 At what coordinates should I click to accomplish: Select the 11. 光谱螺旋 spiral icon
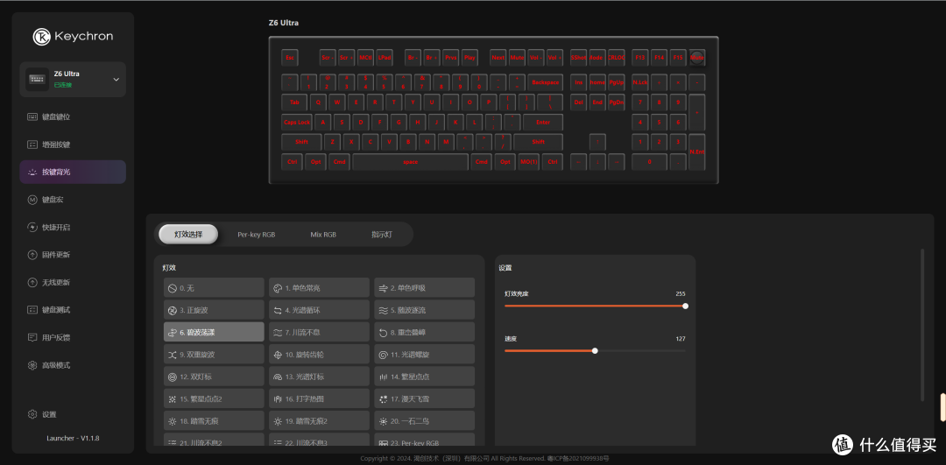click(383, 355)
